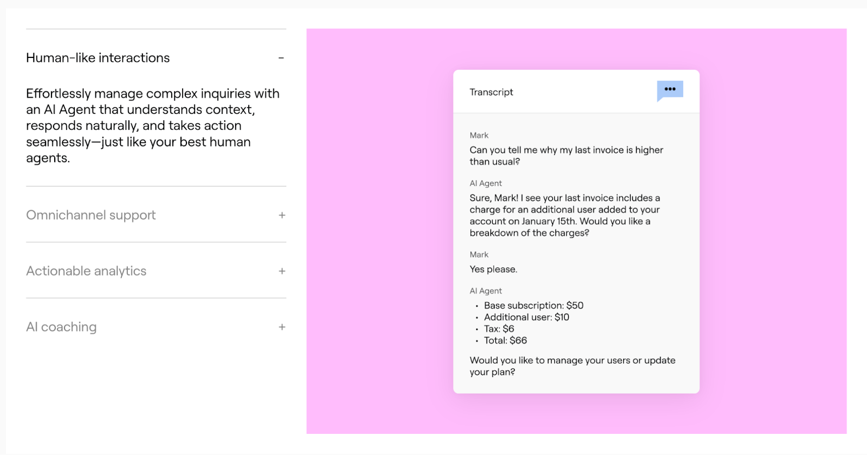Click Mark's 'Yes please.' message
The width and height of the screenshot is (867, 455).
pyautogui.click(x=494, y=269)
